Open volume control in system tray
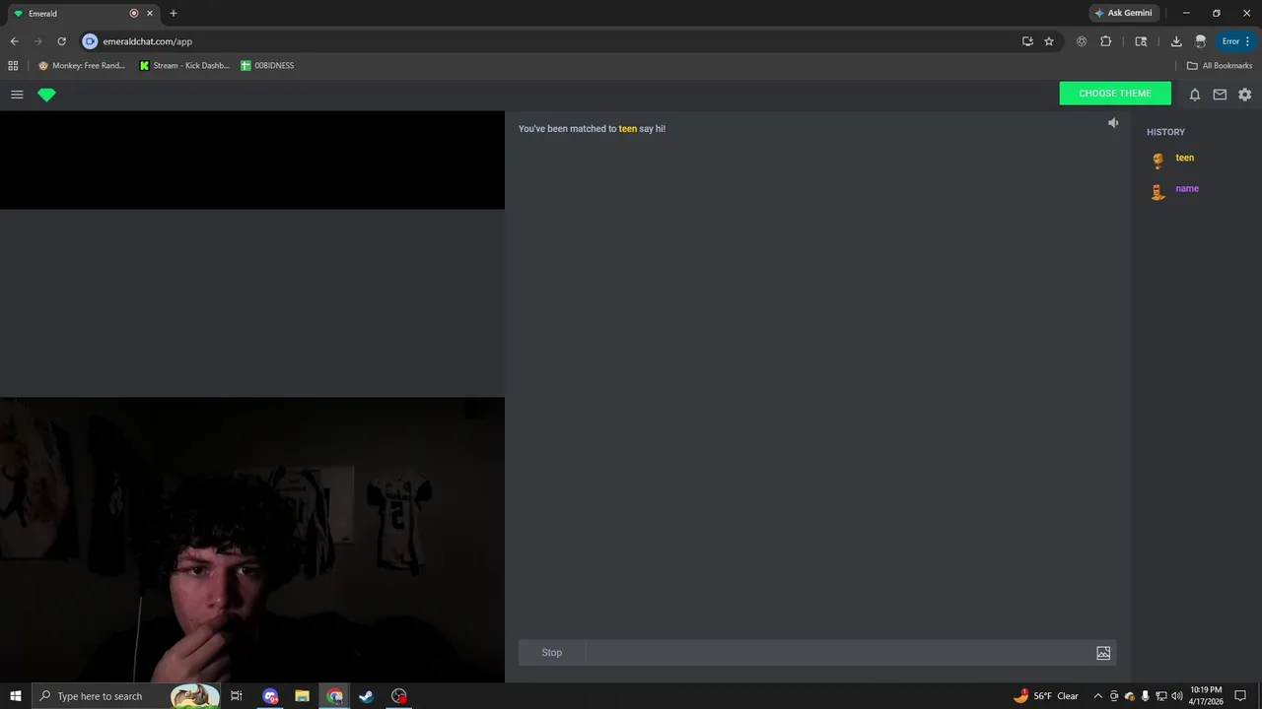 [1177, 696]
